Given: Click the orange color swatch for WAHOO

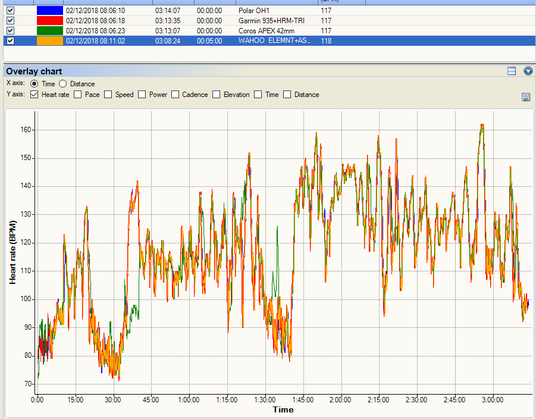Looking at the screenshot, I should pyautogui.click(x=49, y=41).
